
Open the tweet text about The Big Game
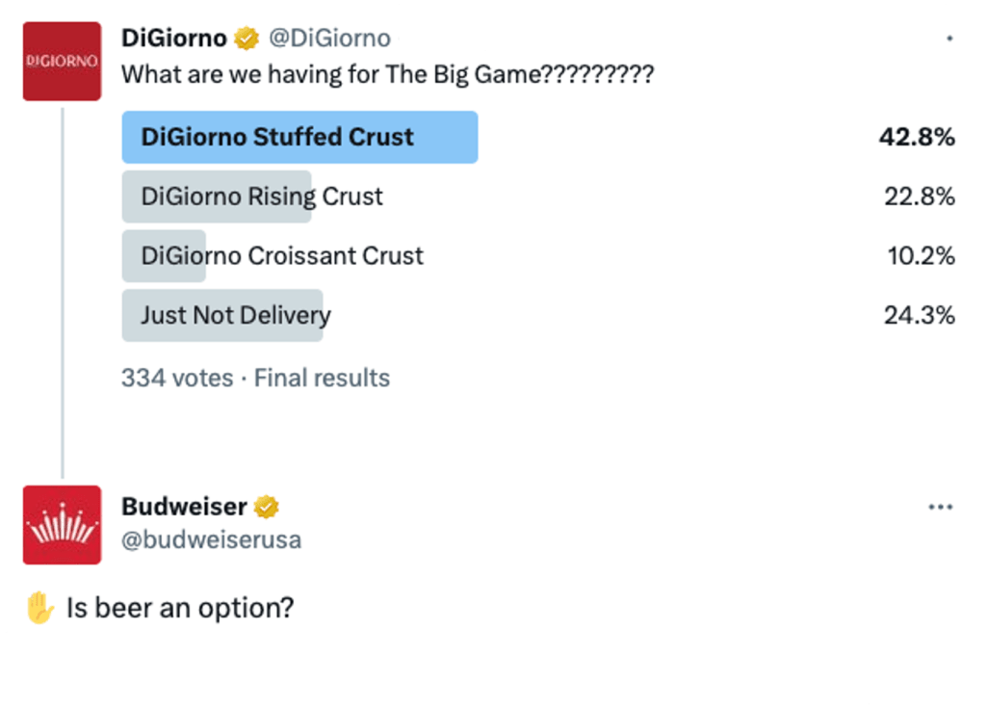pyautogui.click(x=387, y=74)
